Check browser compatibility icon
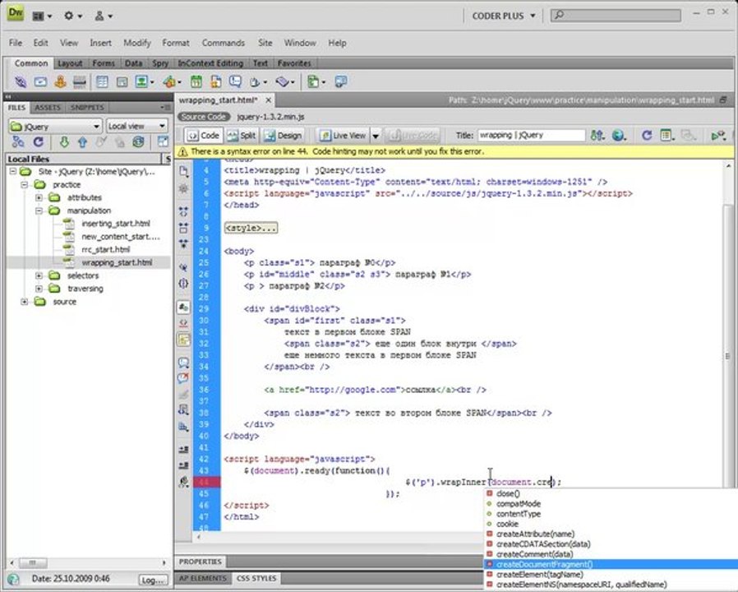738x592 pixels. click(x=718, y=136)
